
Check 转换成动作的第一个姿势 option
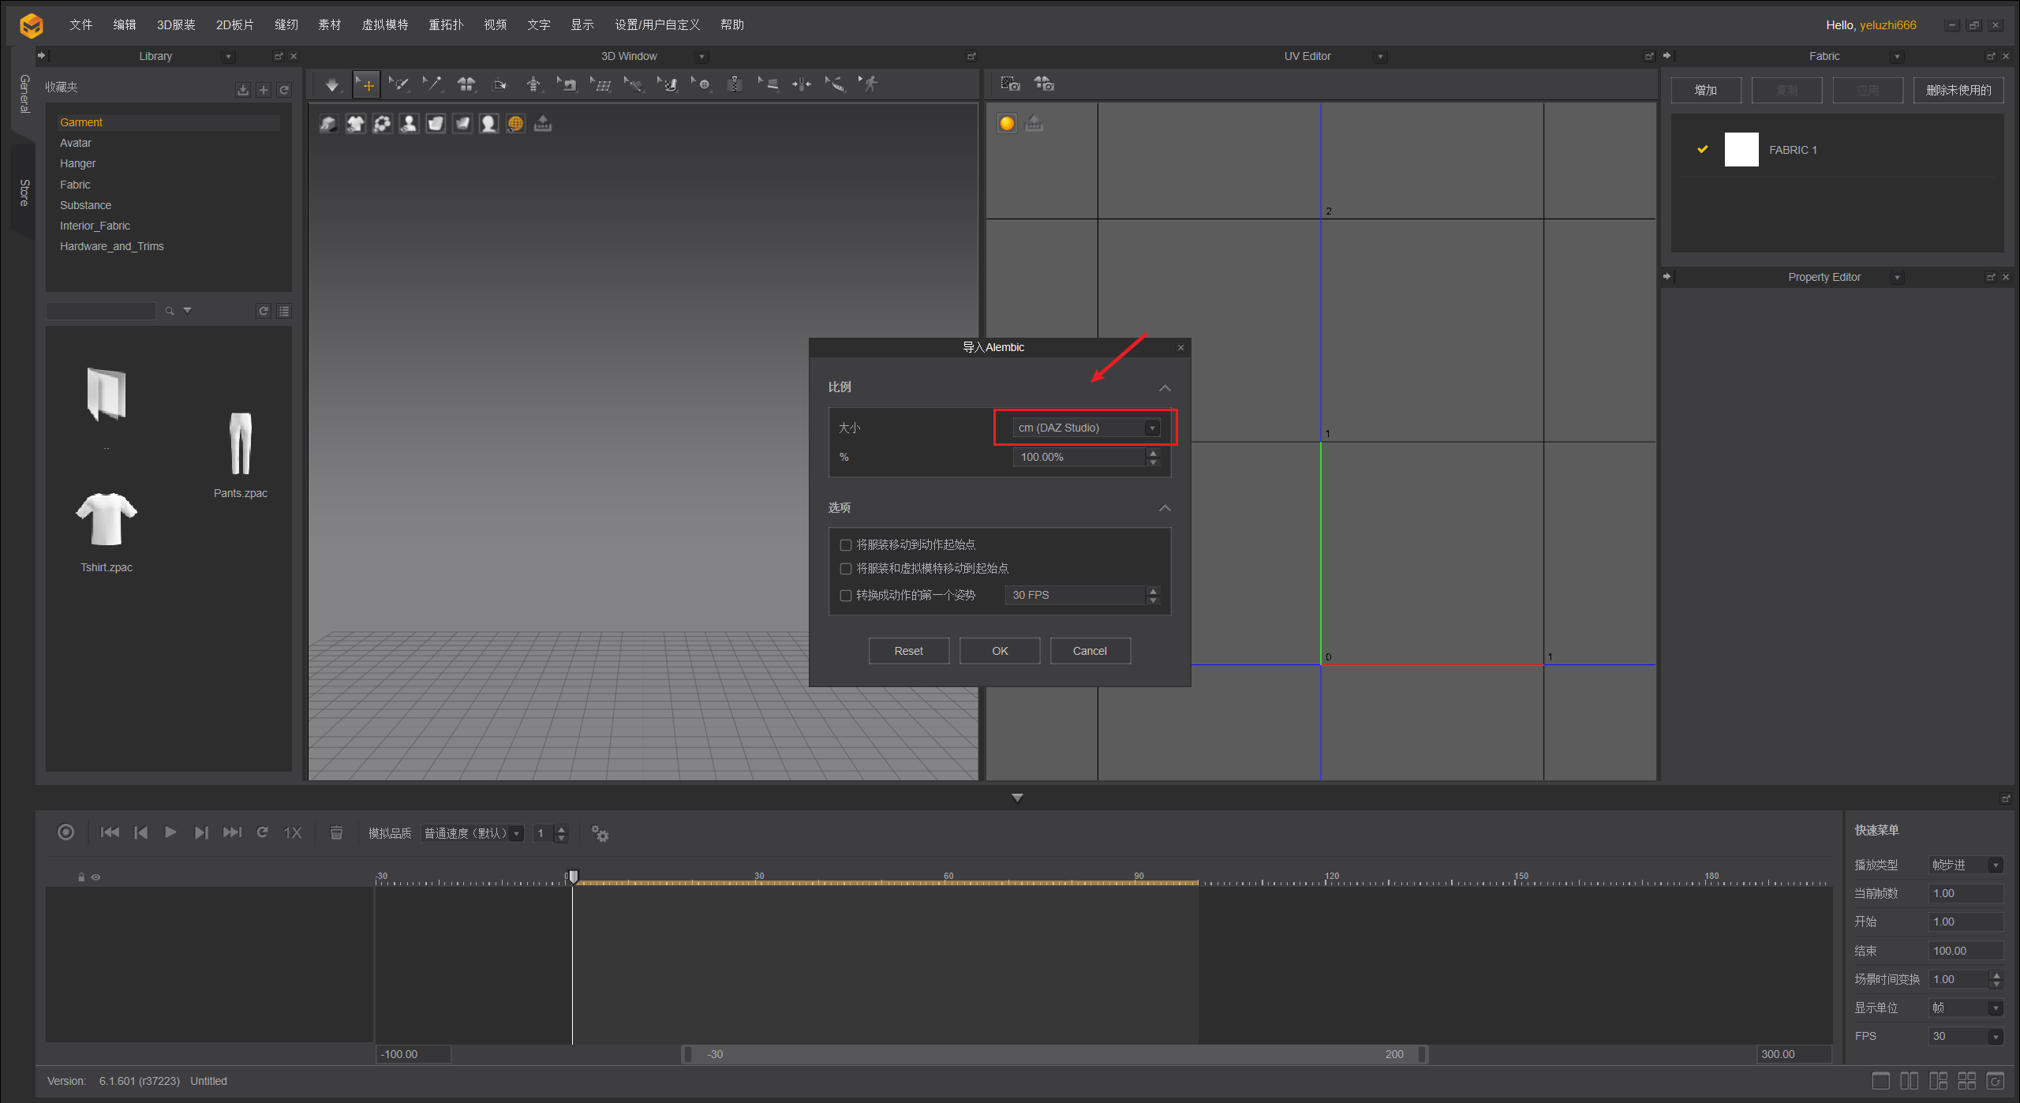pos(845,596)
